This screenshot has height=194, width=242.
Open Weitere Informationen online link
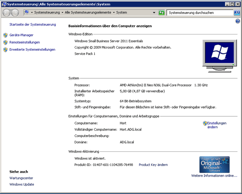[214, 176]
